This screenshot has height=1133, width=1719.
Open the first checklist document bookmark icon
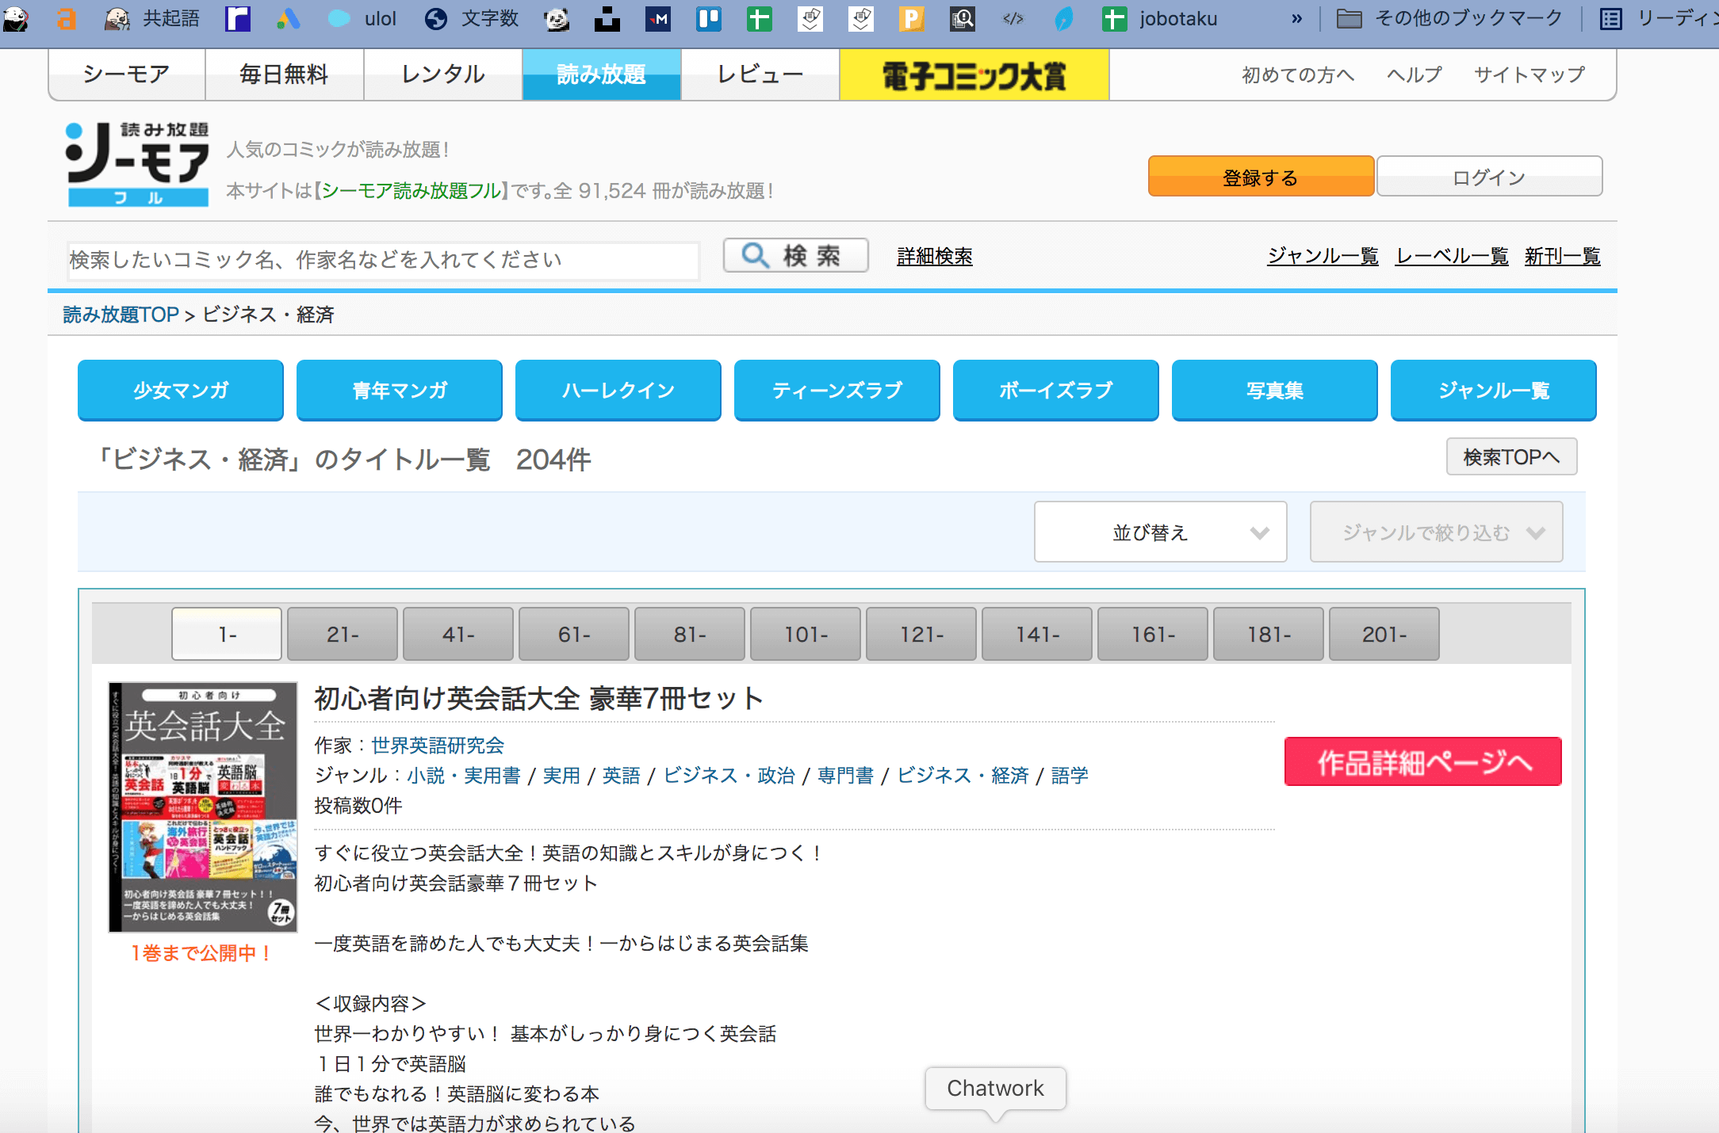(x=810, y=18)
